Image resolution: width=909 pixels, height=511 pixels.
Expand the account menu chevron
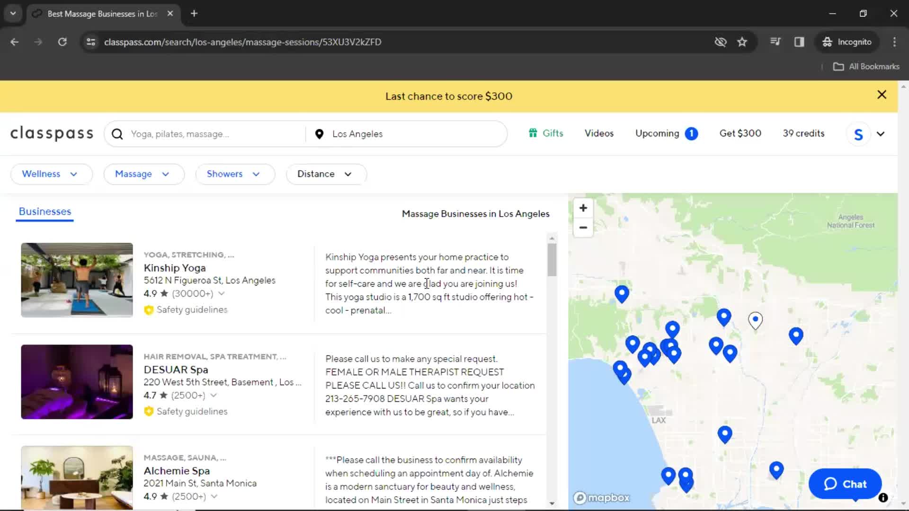(x=881, y=134)
